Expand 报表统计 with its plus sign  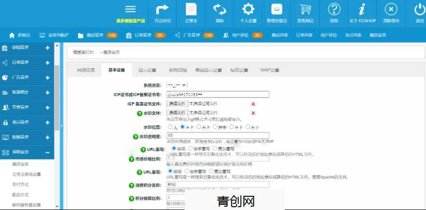coord(47,93)
